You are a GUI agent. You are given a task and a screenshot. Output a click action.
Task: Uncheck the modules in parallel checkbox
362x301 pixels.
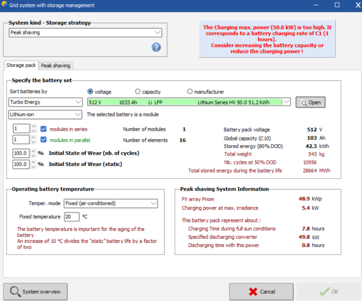pyautogui.click(x=44, y=140)
